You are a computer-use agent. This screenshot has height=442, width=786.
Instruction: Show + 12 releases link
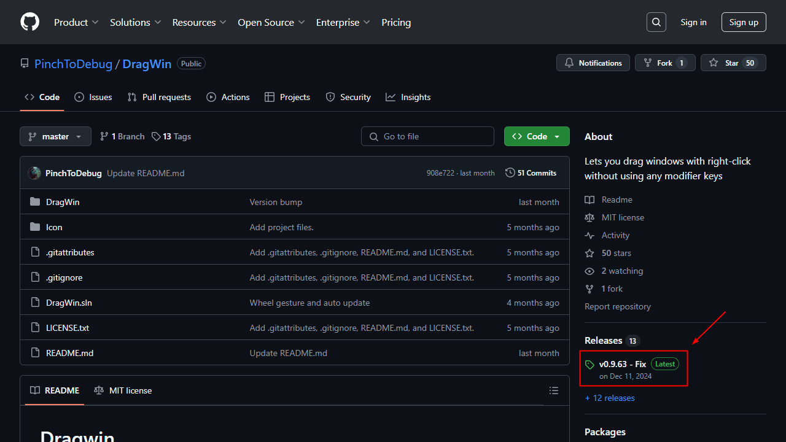610,398
